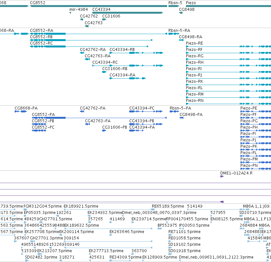This screenshot has height=262, width=271.
Task: Select the RE01058.5prime EST
Action: point(184,238)
